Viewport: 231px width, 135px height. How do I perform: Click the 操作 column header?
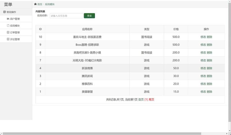[x=206, y=29]
